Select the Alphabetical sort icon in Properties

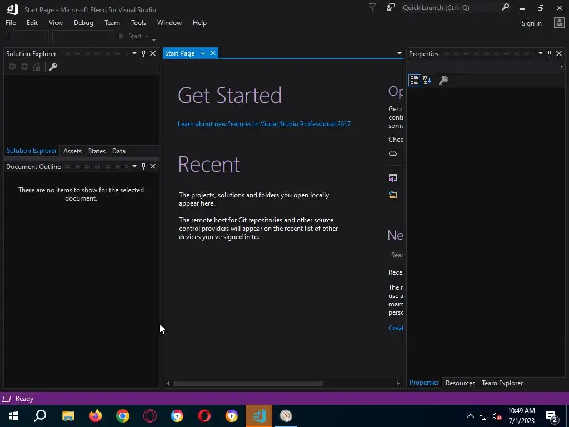[x=427, y=80]
